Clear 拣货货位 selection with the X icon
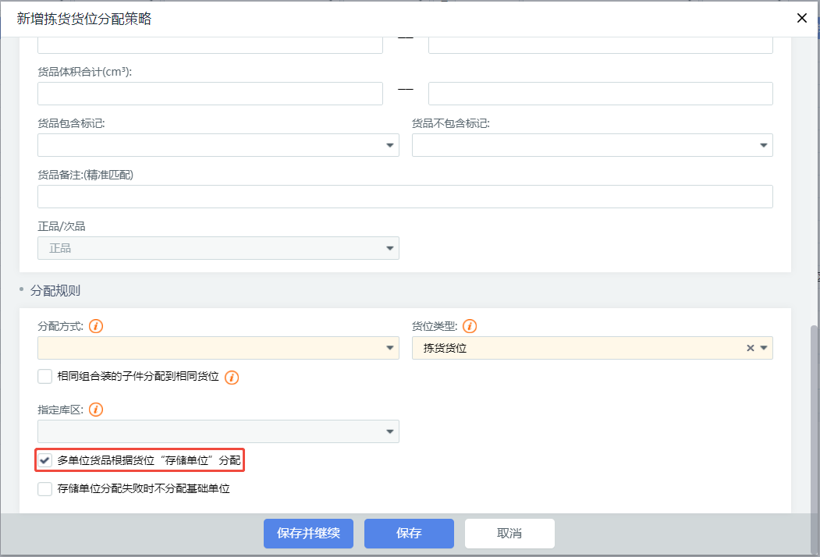The width and height of the screenshot is (820, 557). coord(751,349)
